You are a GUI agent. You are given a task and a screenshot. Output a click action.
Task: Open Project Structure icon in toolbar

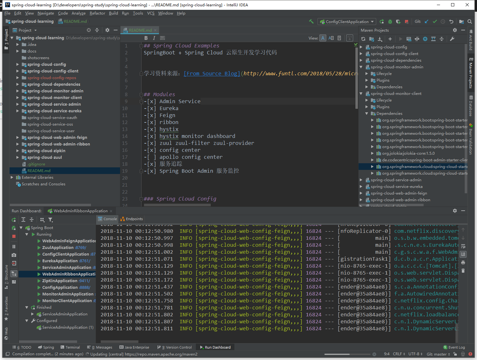(x=462, y=22)
